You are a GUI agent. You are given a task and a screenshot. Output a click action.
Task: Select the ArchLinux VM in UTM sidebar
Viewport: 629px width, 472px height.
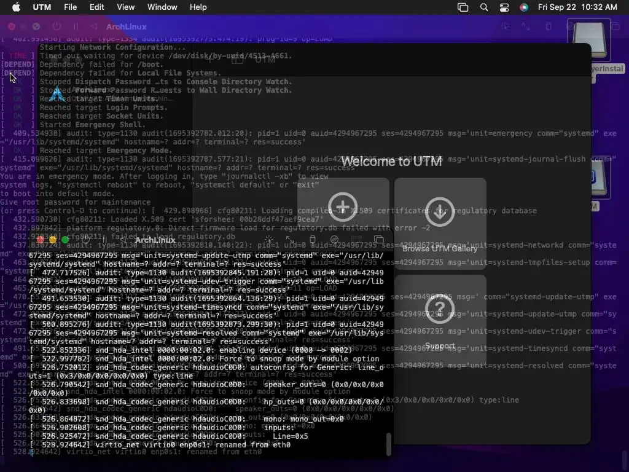coord(115,94)
